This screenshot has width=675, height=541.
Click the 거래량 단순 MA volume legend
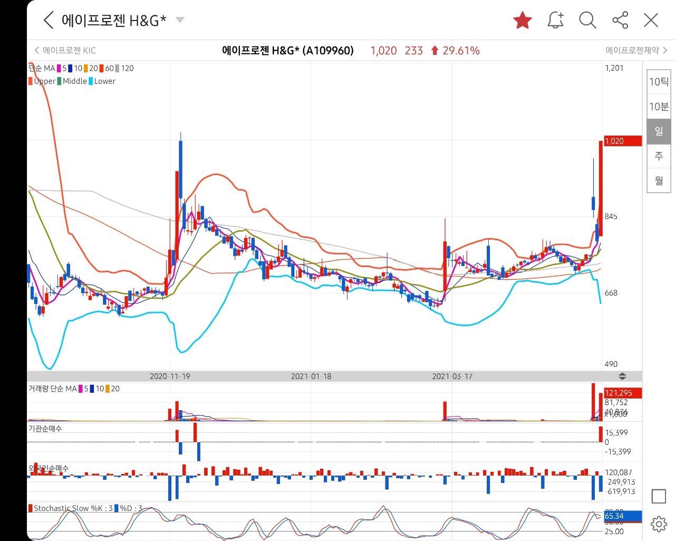point(52,389)
